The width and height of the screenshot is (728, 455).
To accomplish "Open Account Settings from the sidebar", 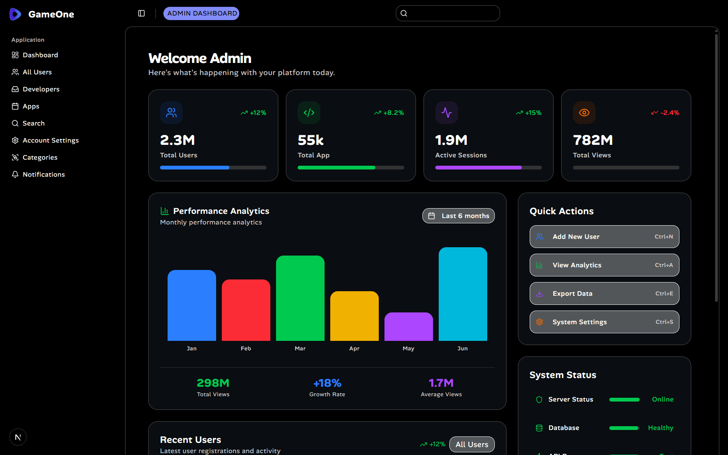I will [50, 140].
